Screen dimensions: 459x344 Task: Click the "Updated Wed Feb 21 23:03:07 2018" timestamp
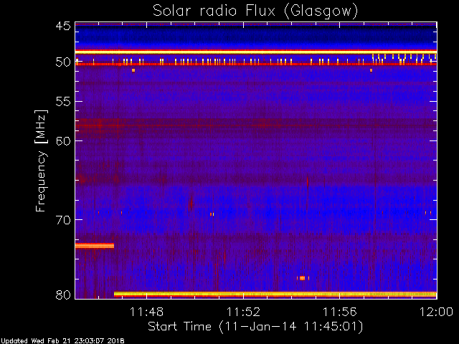(x=62, y=341)
